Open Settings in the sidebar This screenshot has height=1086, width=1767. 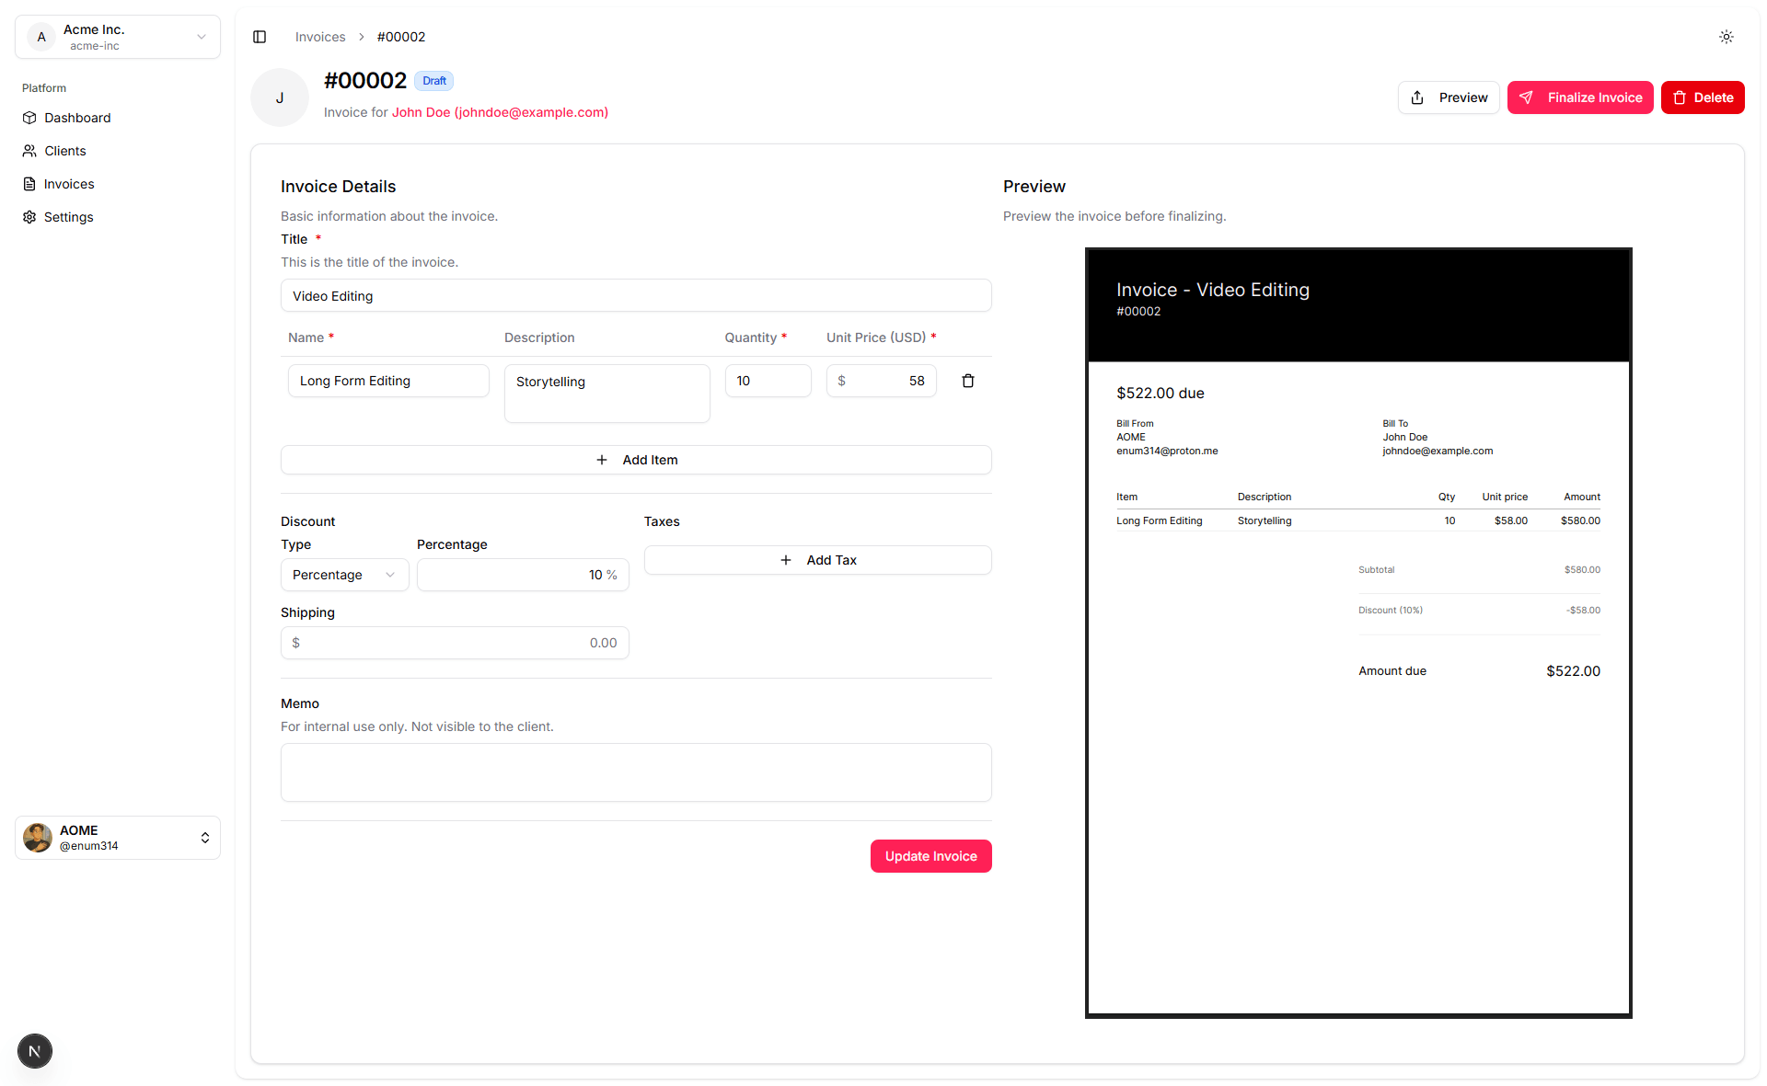tap(118, 217)
